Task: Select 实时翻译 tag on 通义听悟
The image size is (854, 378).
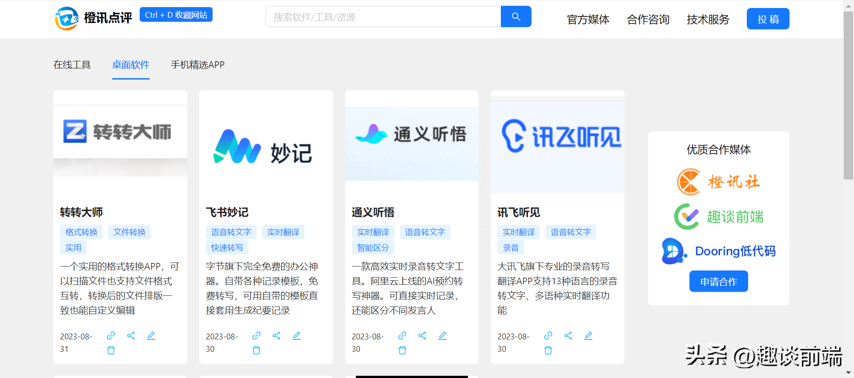Action: [373, 232]
